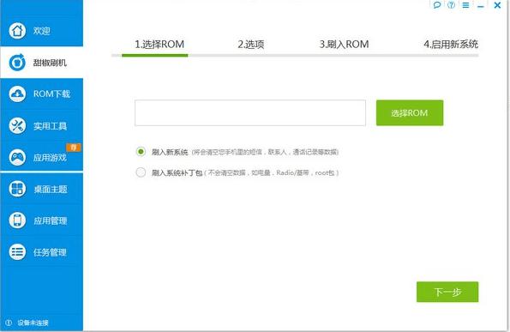
Task: Click the 下一步 next button
Action: pos(447,292)
